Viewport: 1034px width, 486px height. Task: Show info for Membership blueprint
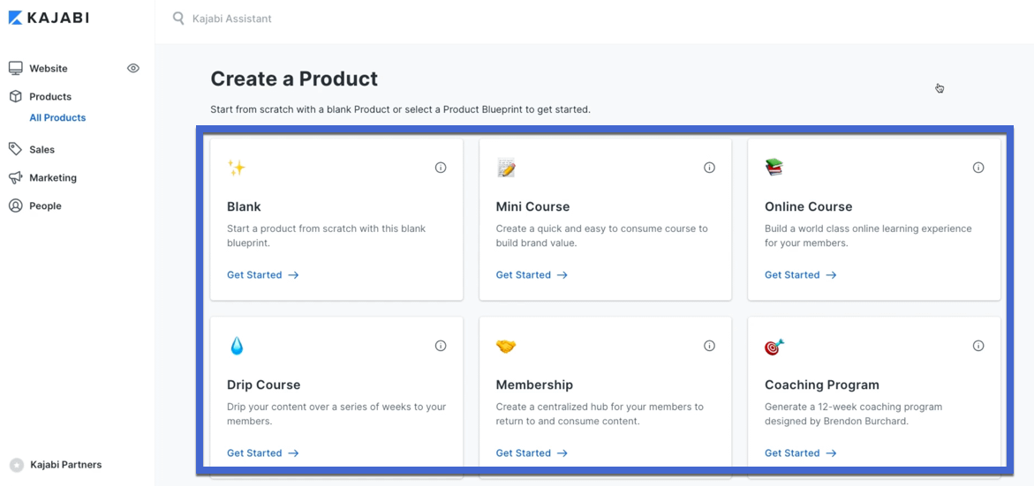710,346
